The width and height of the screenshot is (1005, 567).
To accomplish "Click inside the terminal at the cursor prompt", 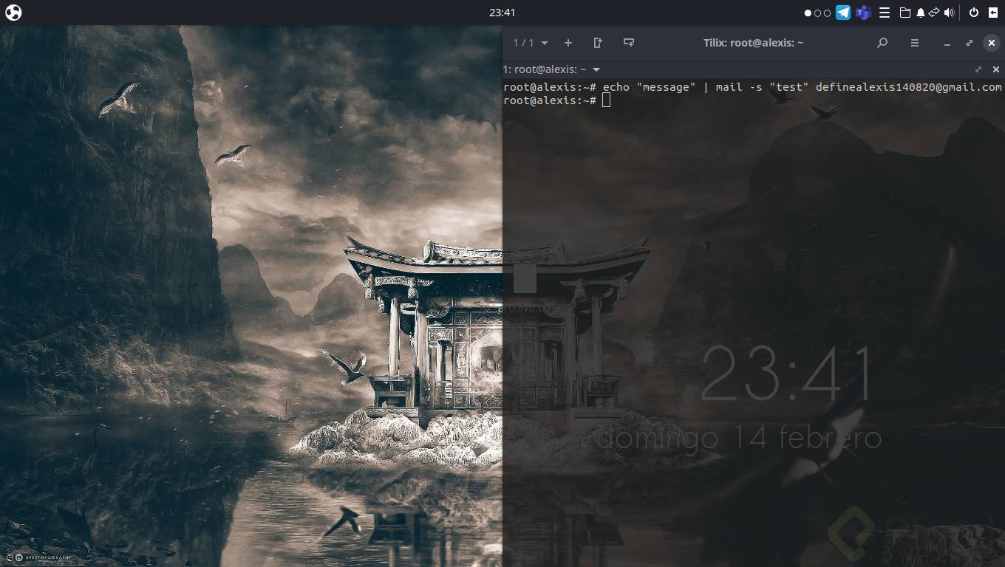I will coord(606,100).
